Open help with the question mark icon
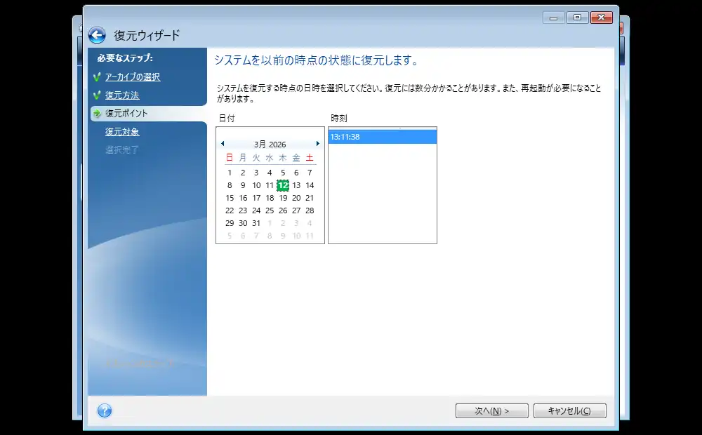702x435 pixels. pos(105,410)
